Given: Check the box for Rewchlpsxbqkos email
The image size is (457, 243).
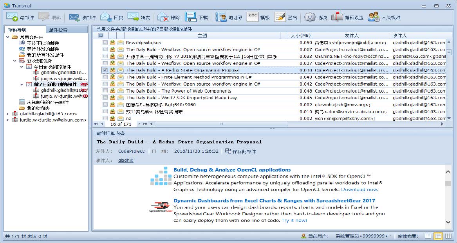Looking at the screenshot, I should (x=105, y=43).
